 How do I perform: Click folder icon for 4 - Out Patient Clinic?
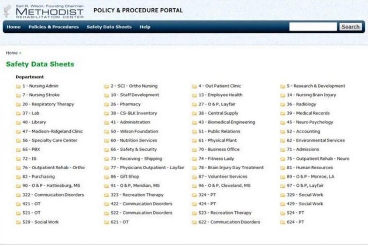click(x=195, y=86)
